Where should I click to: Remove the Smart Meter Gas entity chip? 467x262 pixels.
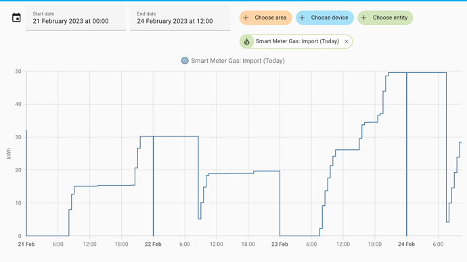pyautogui.click(x=346, y=42)
